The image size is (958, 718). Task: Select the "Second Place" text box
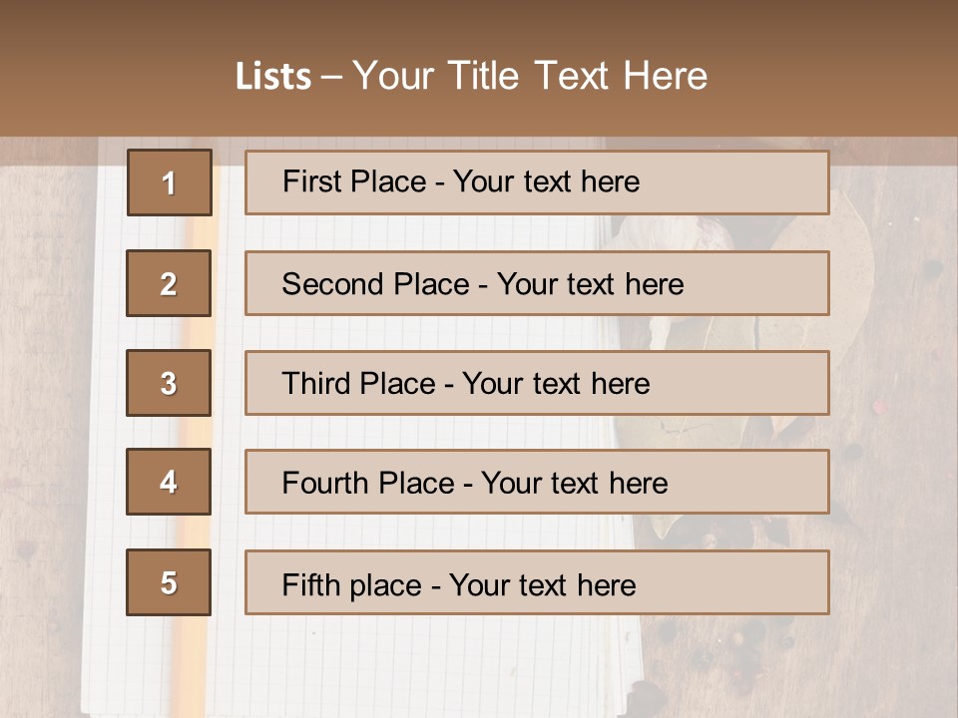(x=537, y=283)
